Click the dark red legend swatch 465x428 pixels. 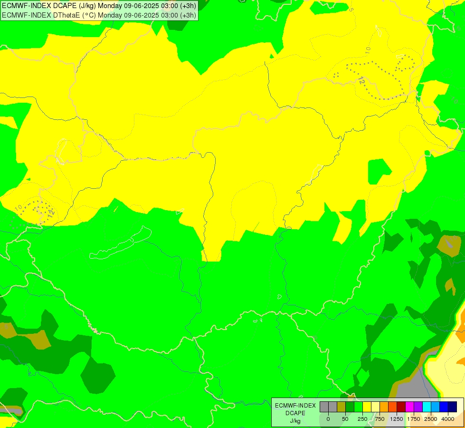401,407
